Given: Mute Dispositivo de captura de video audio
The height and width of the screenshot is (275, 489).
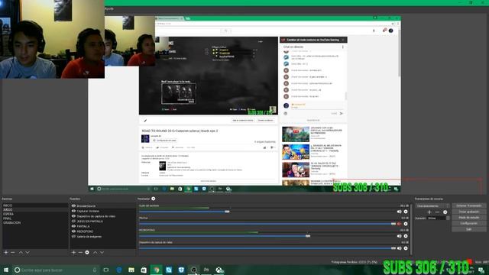Looking at the screenshot, I should (x=399, y=248).
